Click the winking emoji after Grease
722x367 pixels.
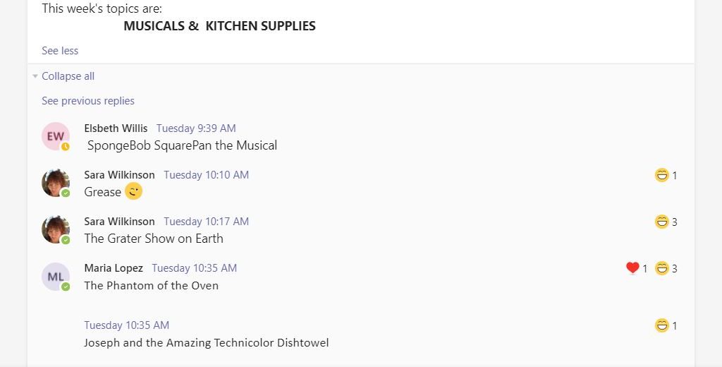click(133, 191)
